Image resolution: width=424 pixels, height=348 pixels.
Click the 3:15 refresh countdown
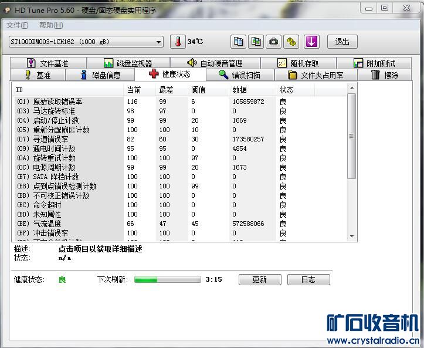tap(213, 279)
